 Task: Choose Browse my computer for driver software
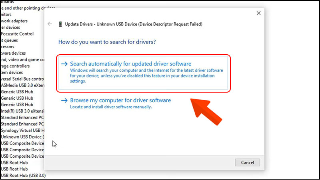(120, 101)
